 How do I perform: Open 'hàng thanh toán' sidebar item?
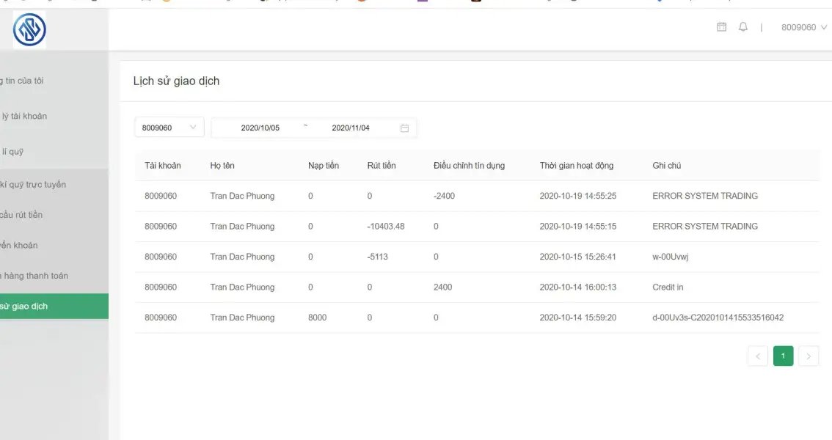click(35, 276)
